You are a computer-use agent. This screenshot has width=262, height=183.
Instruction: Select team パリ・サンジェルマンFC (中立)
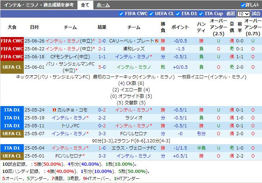(x=70, y=67)
